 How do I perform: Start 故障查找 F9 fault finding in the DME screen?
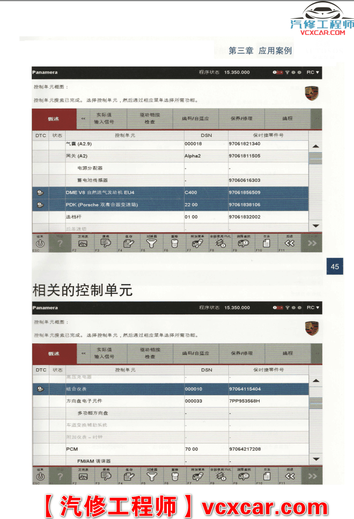pos(244,243)
